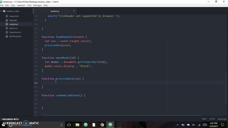Click green app icon next to File Explorer
The width and height of the screenshot is (228, 128).
point(85,125)
